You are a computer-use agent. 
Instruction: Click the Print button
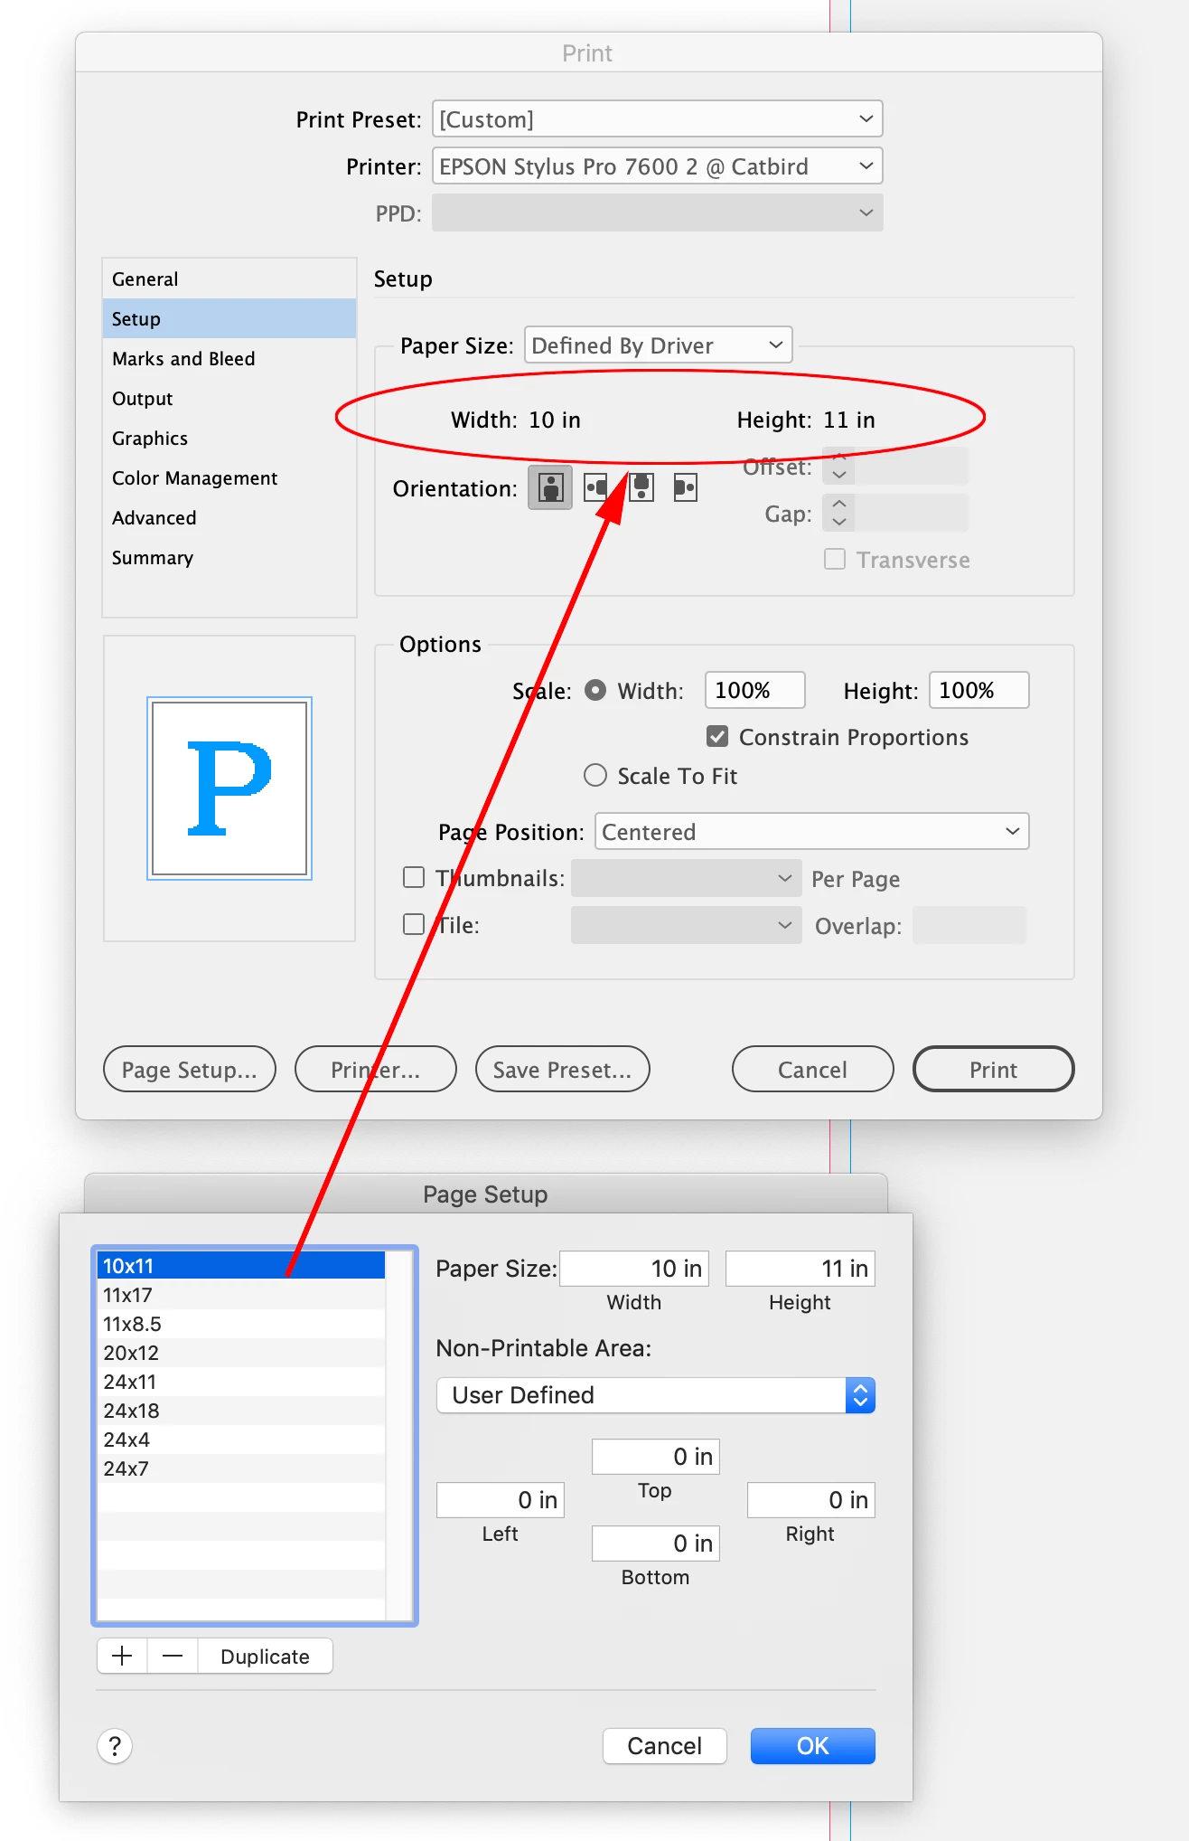(994, 1070)
